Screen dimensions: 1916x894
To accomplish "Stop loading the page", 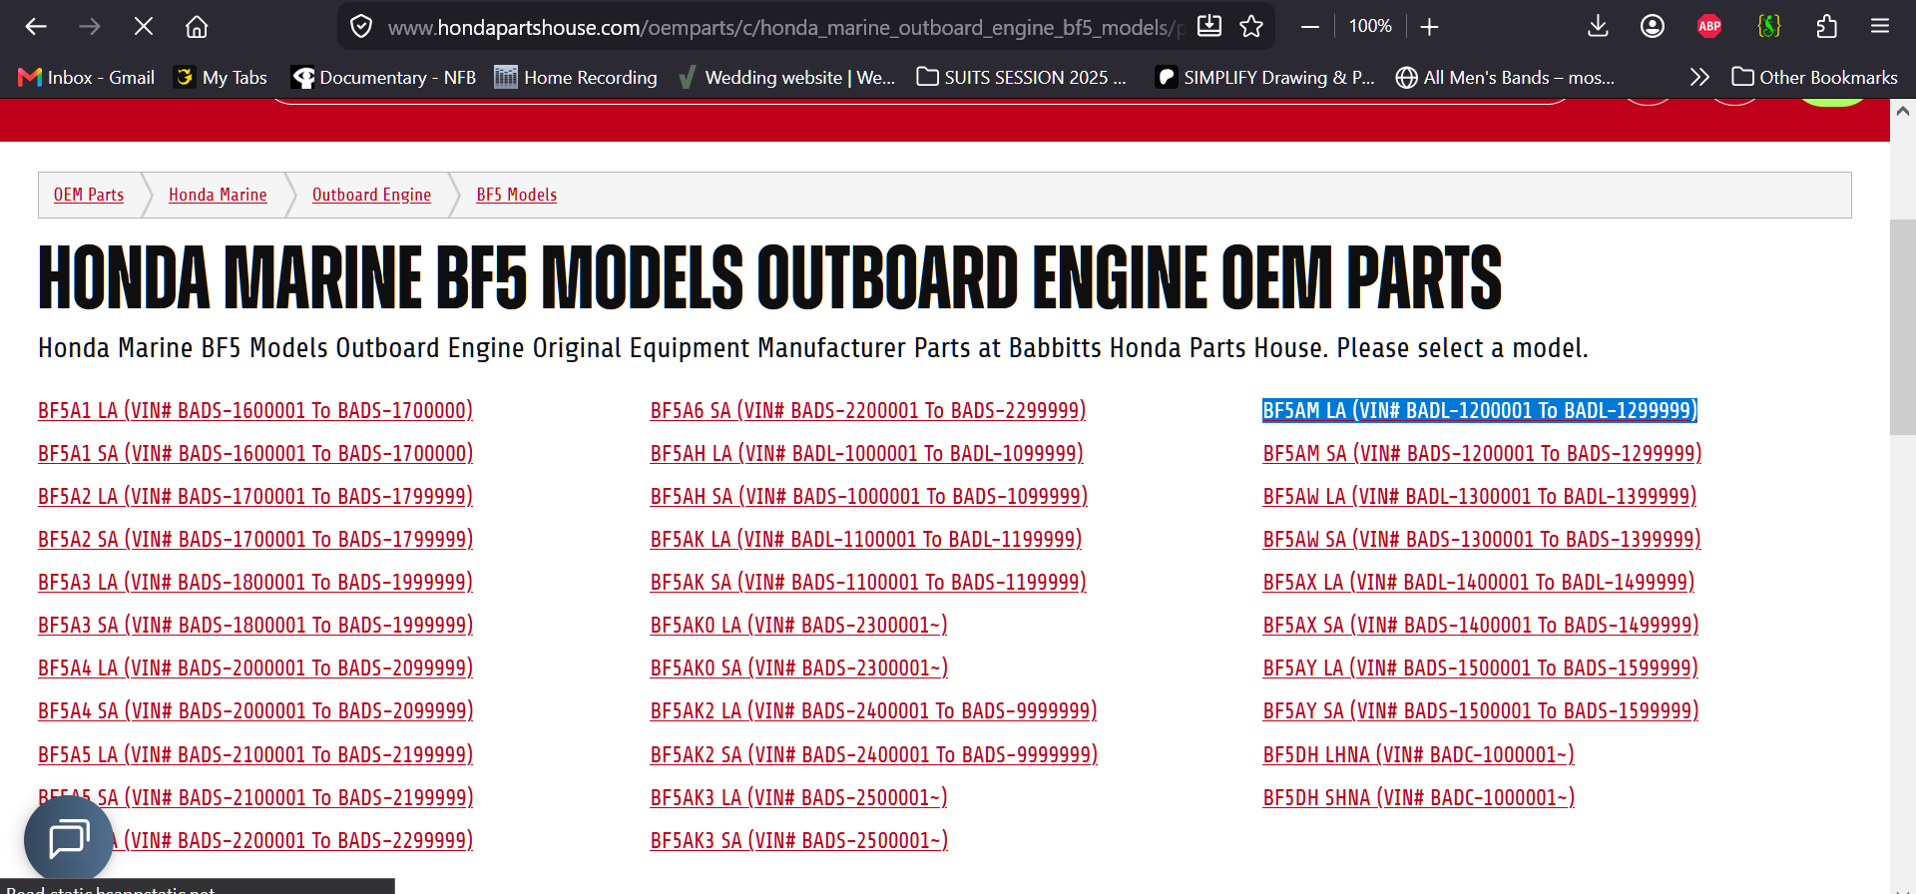I will 144,27.
